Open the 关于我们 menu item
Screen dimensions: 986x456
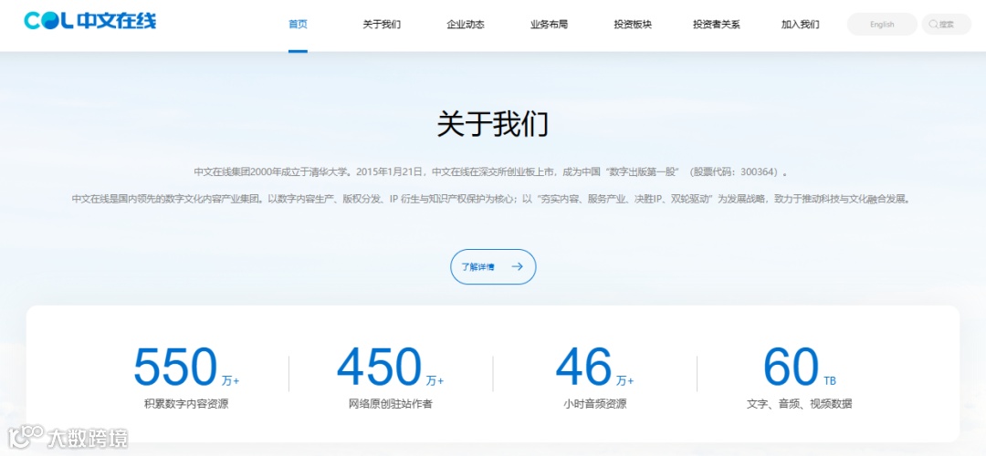pyautogui.click(x=382, y=25)
